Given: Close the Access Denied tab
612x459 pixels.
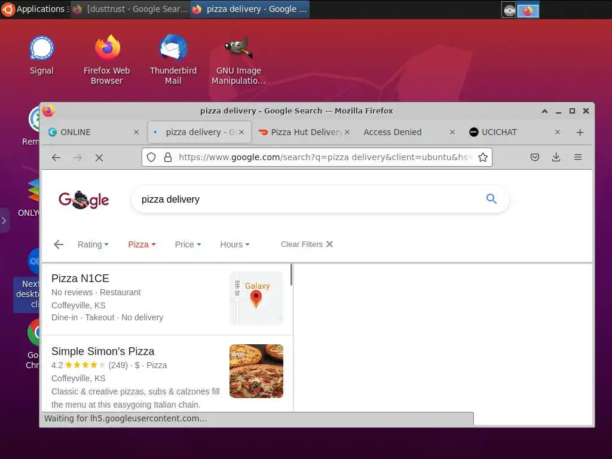Looking at the screenshot, I should tap(452, 132).
